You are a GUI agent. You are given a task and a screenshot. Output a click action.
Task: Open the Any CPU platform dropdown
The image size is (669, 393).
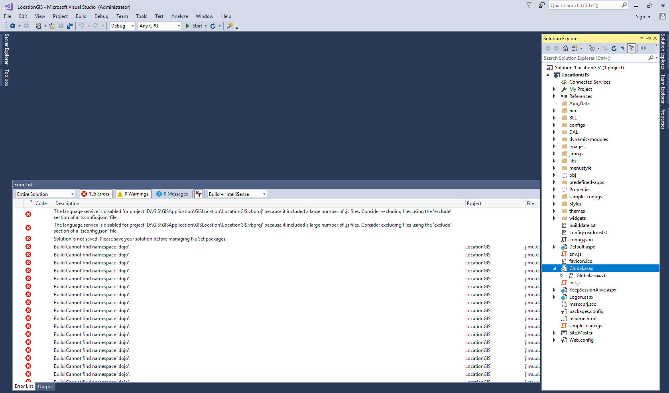(160, 26)
